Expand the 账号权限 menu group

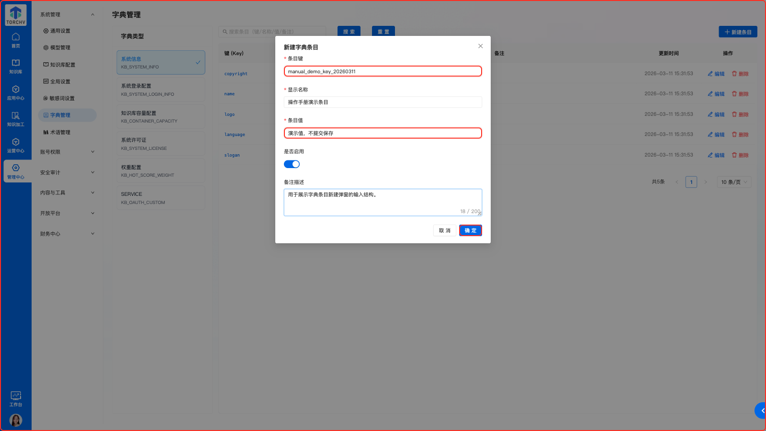[x=67, y=152]
